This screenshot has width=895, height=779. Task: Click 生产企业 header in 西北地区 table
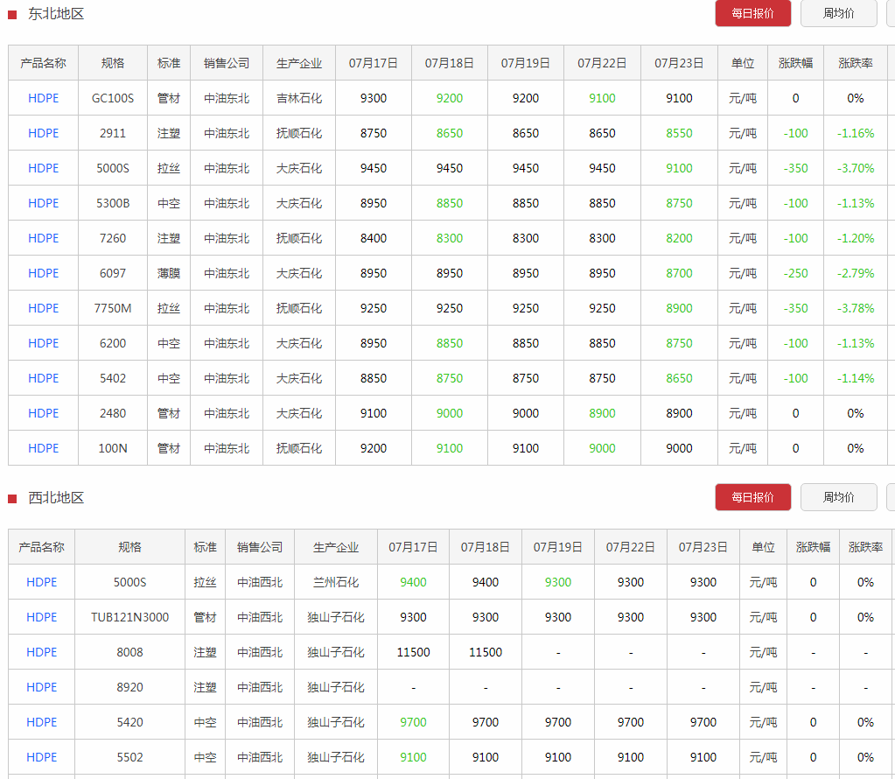tap(336, 547)
